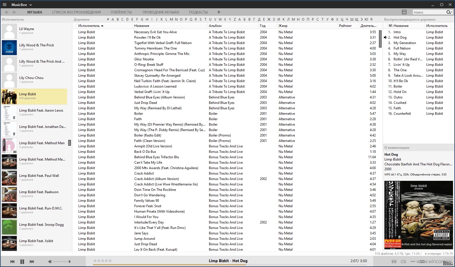Open the Limp Bizkit Feat. Snoop Dogg thumbnail
Screen dimensions: 455x267
click(x=9, y=227)
